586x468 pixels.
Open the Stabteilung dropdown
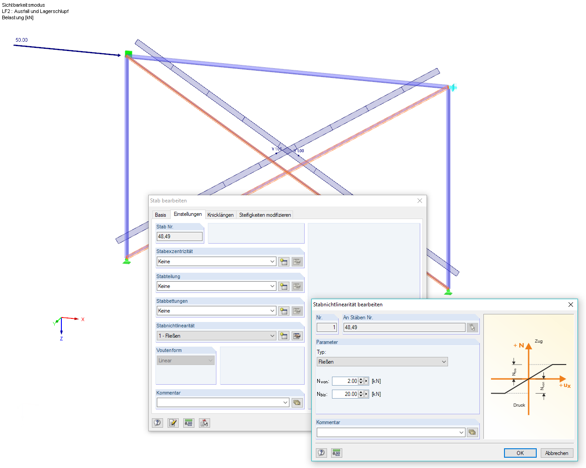click(x=272, y=286)
